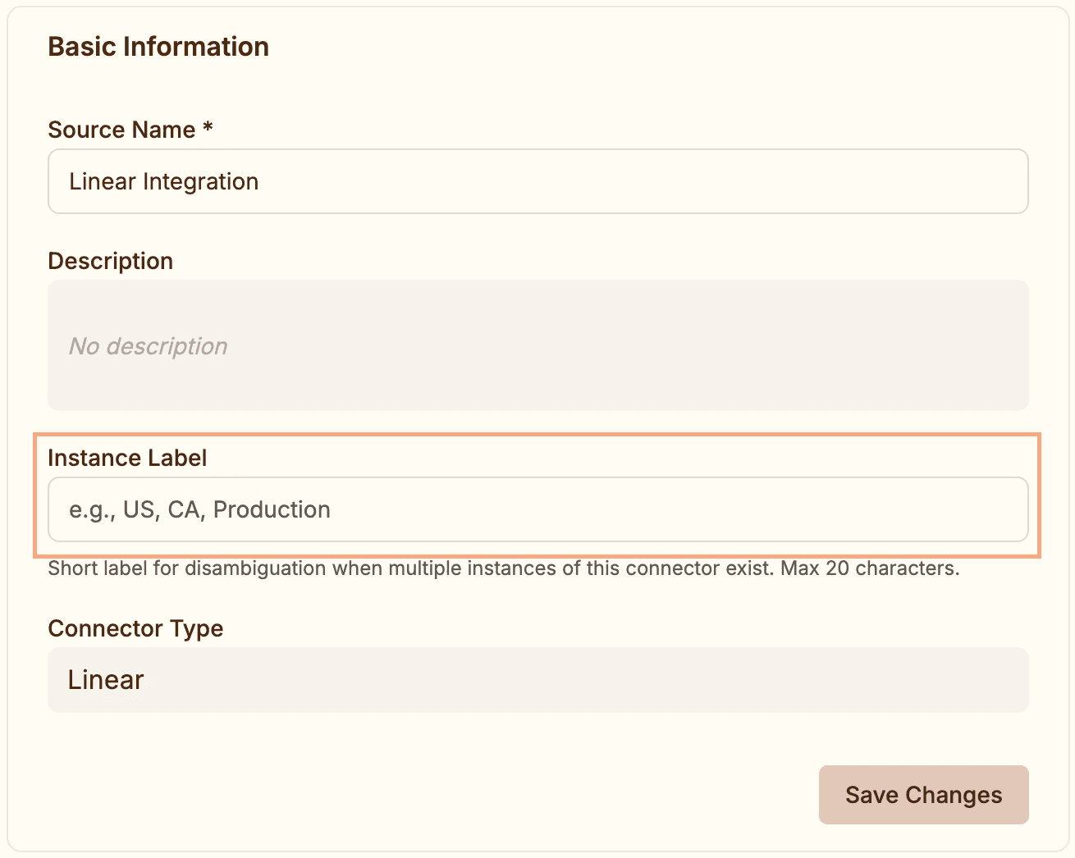
Task: Click the Connector Type field showing Linear
Action: tap(537, 679)
